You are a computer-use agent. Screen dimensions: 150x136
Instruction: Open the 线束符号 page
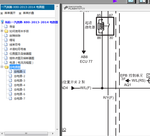tap(15, 45)
